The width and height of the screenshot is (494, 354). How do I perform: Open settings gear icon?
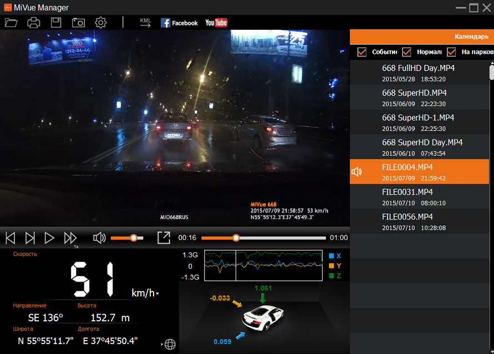[x=100, y=23]
